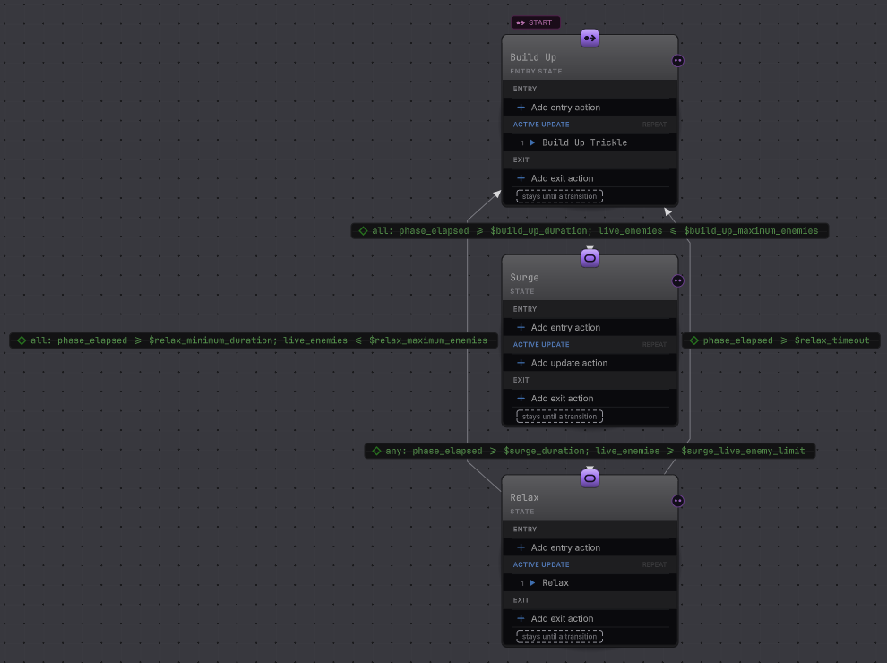Screen dimensions: 887x663
Task: Click the purple entry arrow icon on Build Up
Action: [590, 39]
